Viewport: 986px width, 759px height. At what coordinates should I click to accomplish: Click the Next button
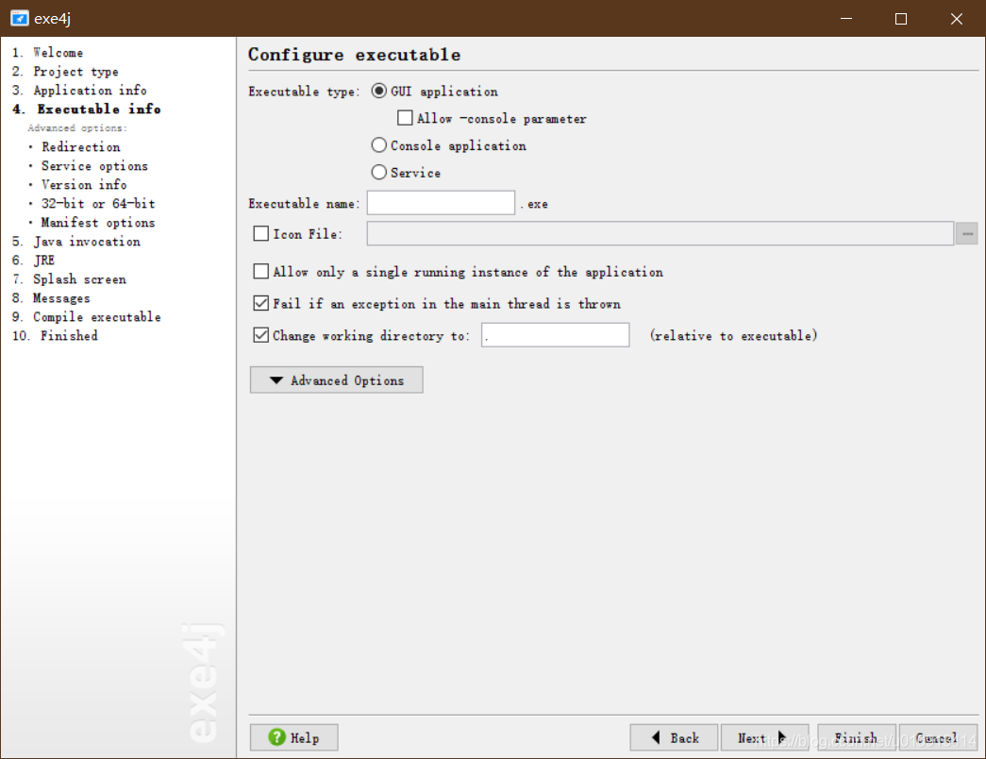[x=764, y=737]
